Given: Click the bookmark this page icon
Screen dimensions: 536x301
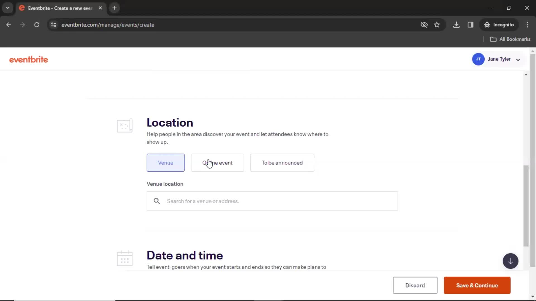Looking at the screenshot, I should (x=437, y=25).
